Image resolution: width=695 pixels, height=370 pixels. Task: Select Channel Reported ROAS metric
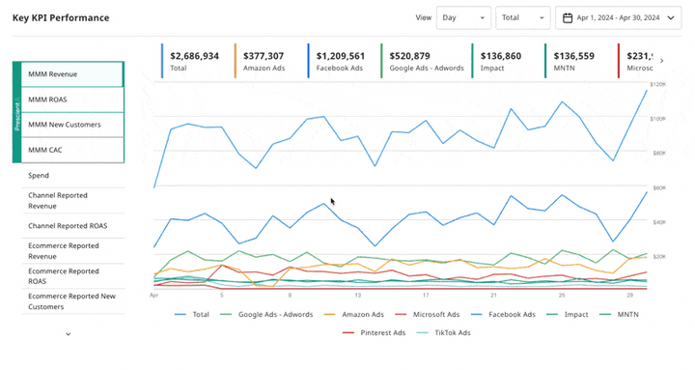73,226
